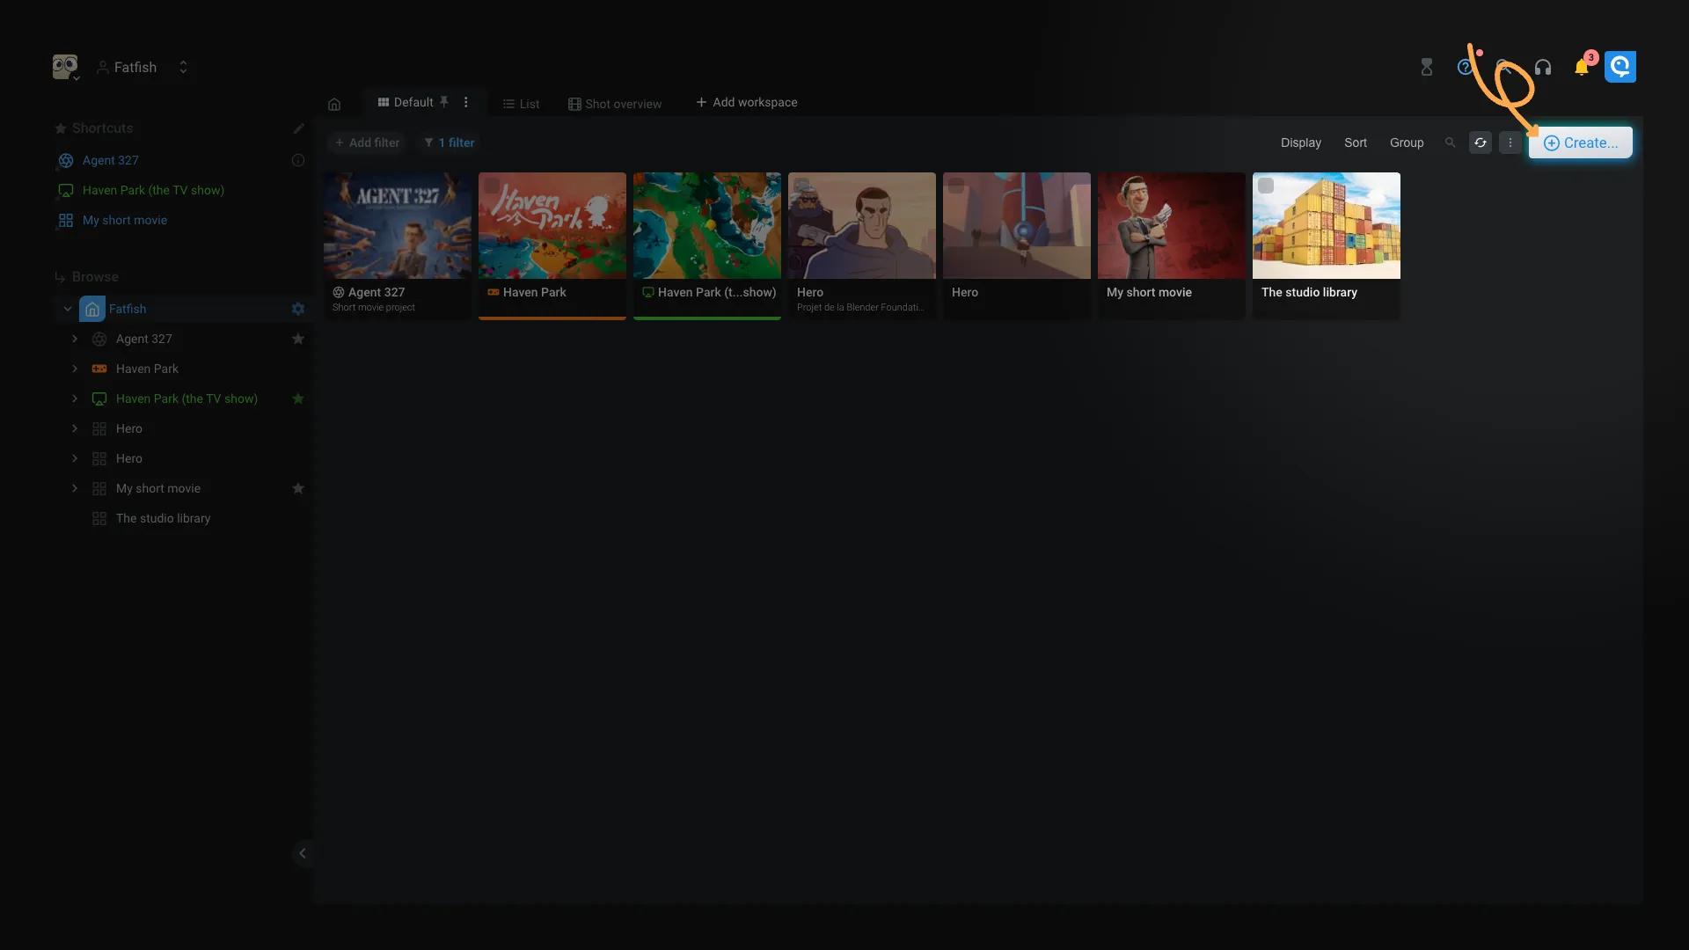Viewport: 1689px width, 950px height.
Task: Open the notifications bell
Action: tap(1581, 68)
